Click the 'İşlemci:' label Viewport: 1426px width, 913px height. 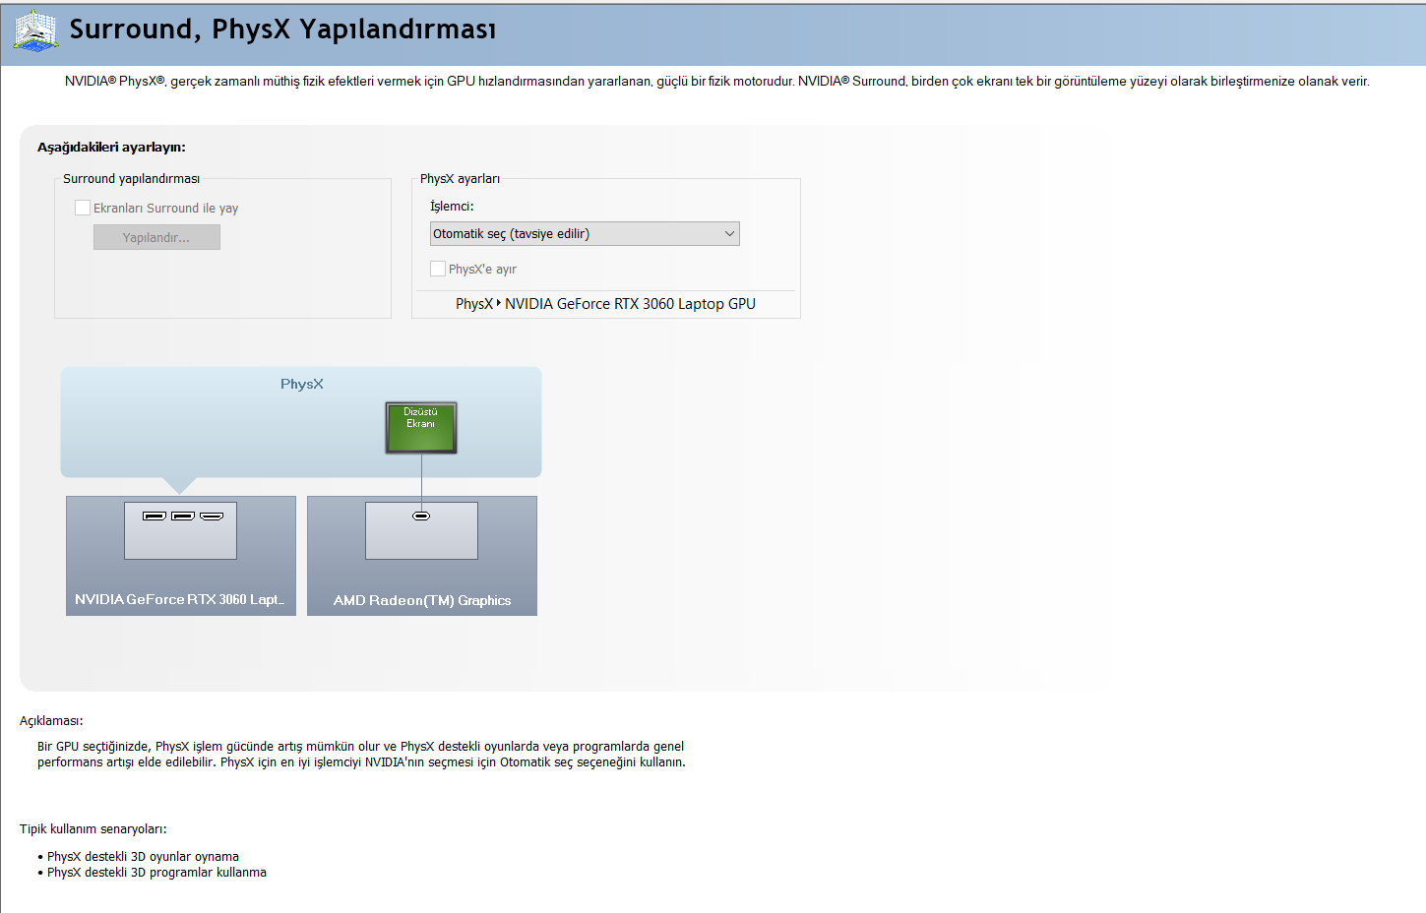tap(452, 207)
